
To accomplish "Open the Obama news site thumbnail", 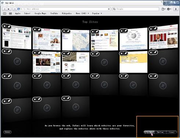I will click(x=163, y=37).
